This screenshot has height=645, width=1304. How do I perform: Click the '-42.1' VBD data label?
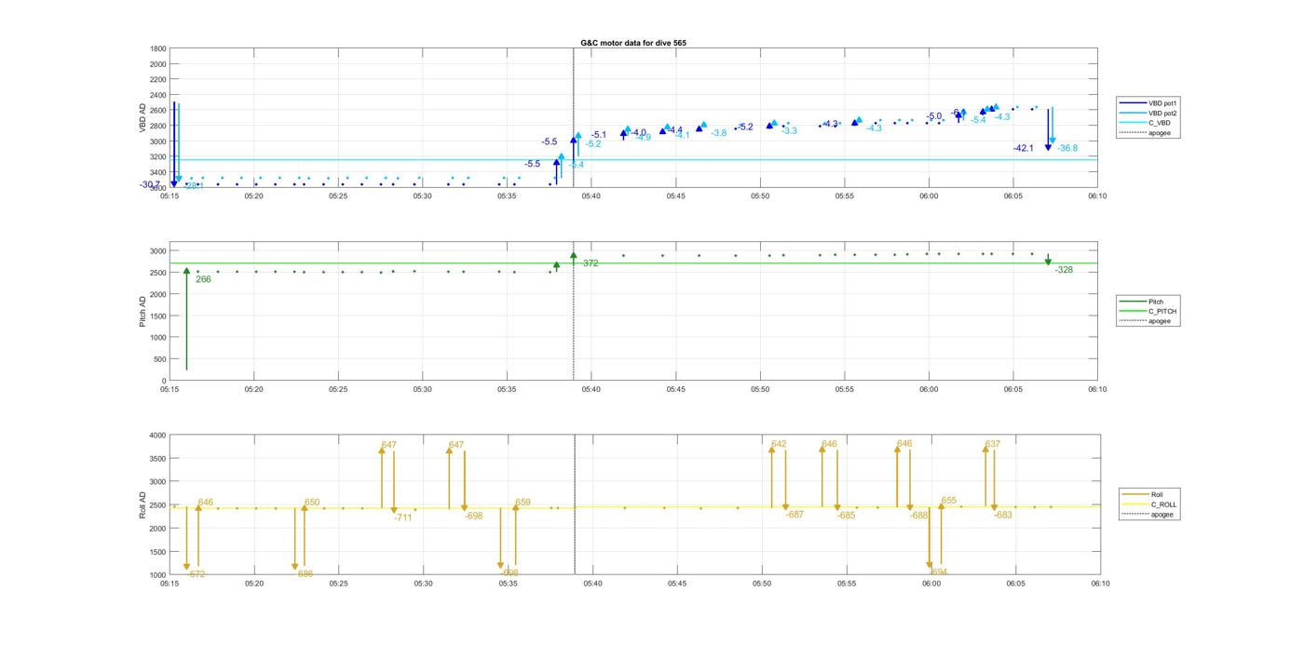click(1023, 148)
